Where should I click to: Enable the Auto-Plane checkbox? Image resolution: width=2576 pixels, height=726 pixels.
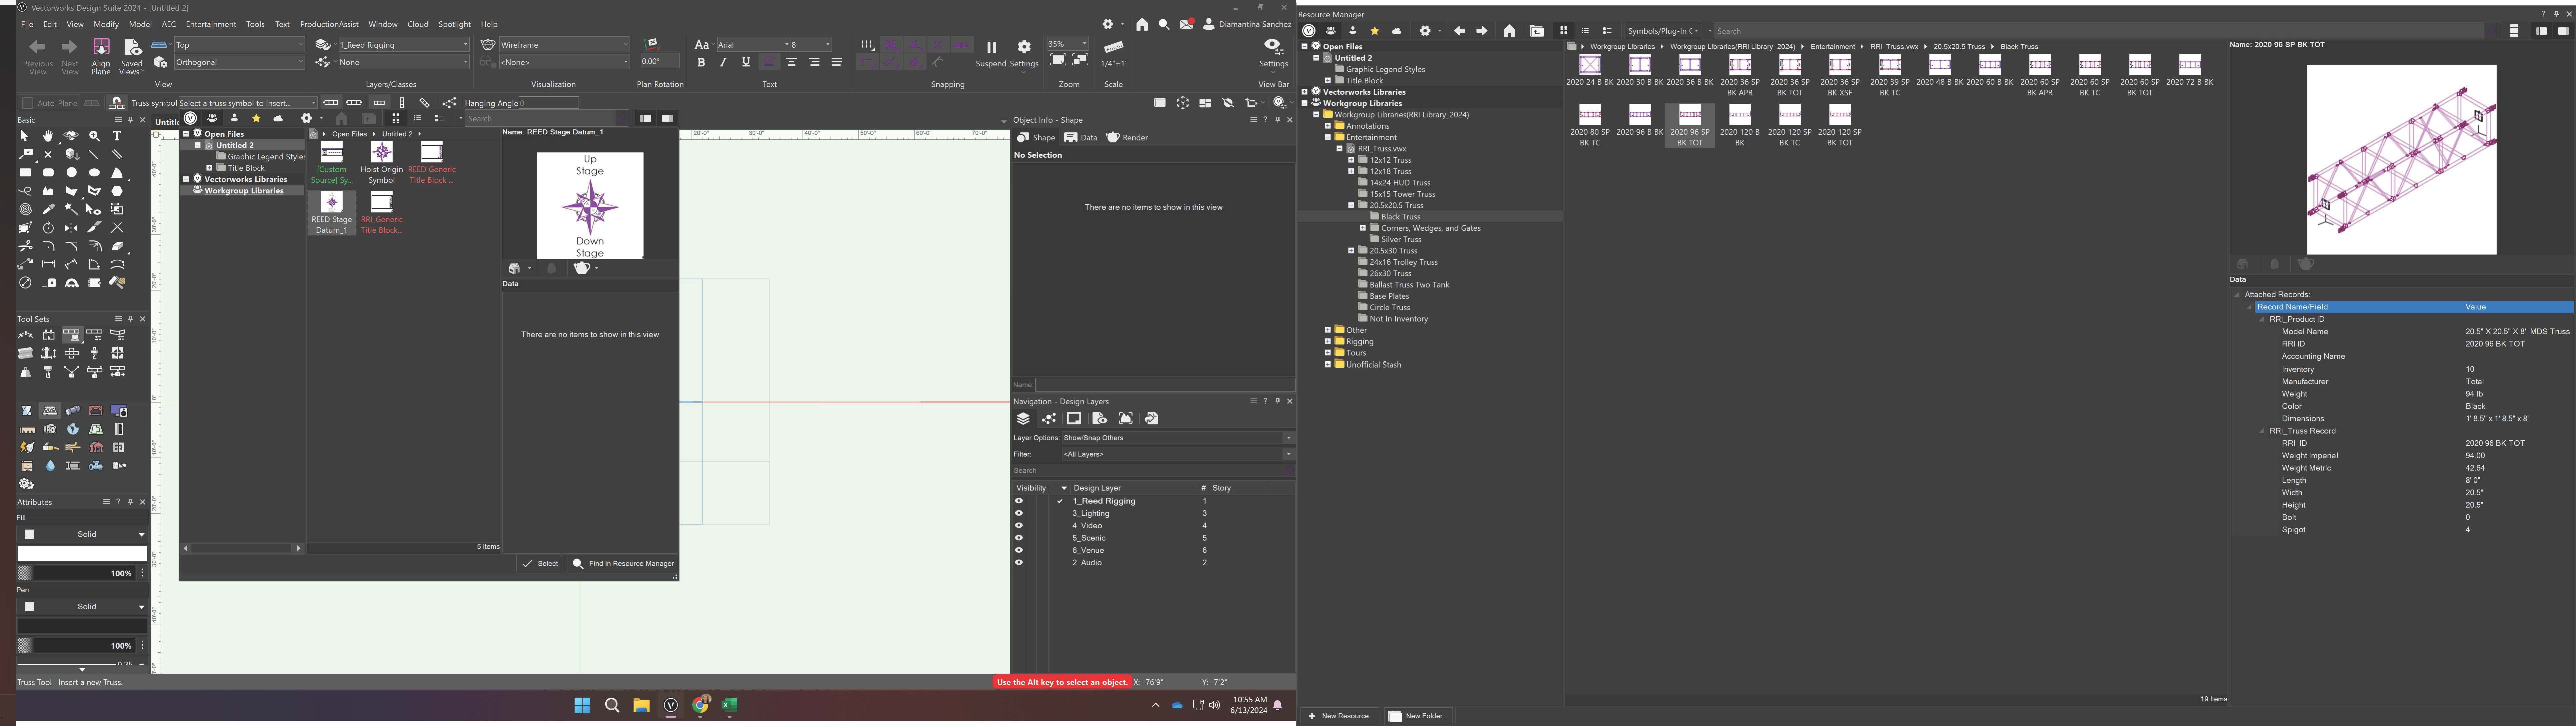[28, 103]
